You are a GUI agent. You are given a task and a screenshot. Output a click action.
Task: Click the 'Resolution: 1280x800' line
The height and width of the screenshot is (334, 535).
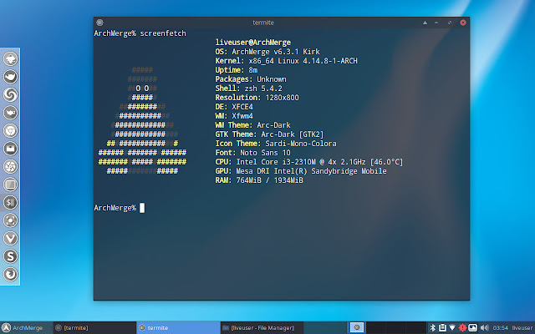tap(257, 98)
